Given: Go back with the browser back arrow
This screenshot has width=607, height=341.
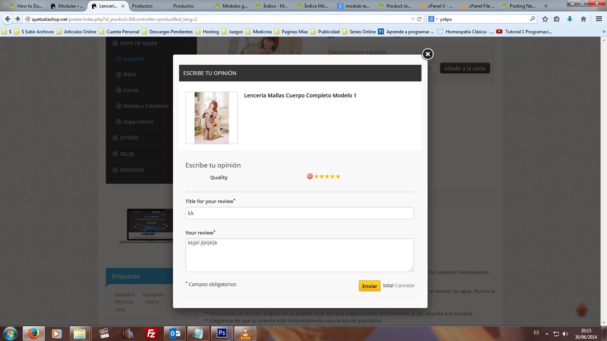Looking at the screenshot, I should click(x=8, y=19).
